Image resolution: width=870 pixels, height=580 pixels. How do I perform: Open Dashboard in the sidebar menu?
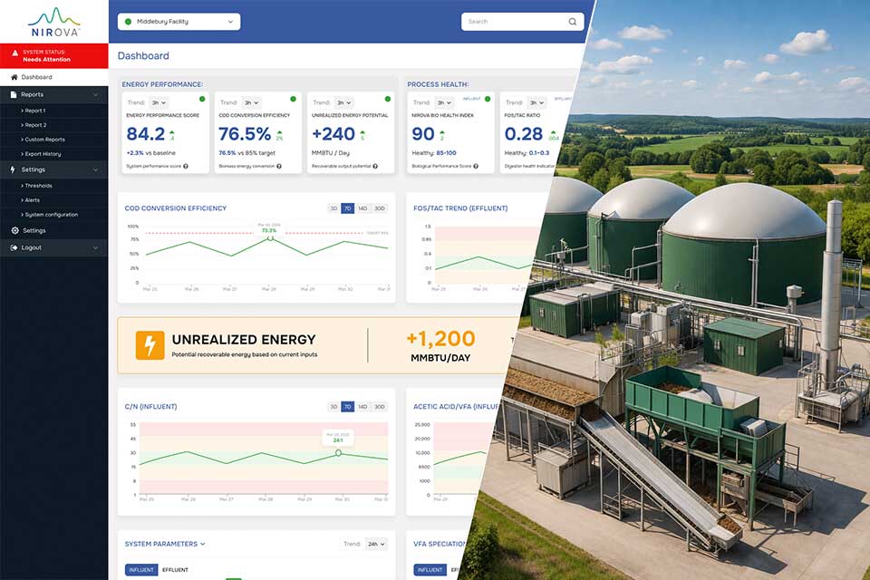pos(53,77)
